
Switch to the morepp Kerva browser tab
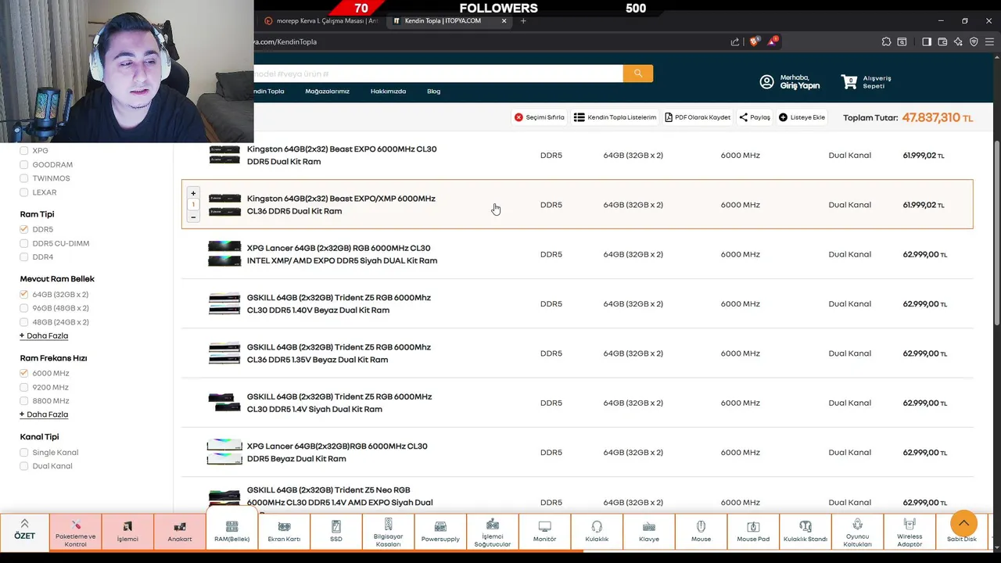(x=321, y=21)
